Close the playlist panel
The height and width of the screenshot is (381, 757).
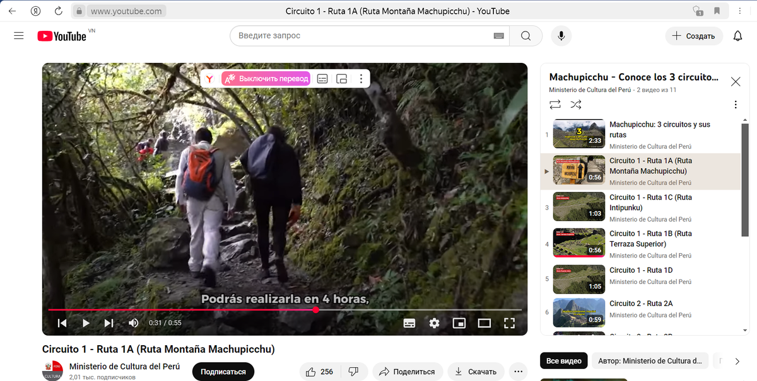click(736, 81)
